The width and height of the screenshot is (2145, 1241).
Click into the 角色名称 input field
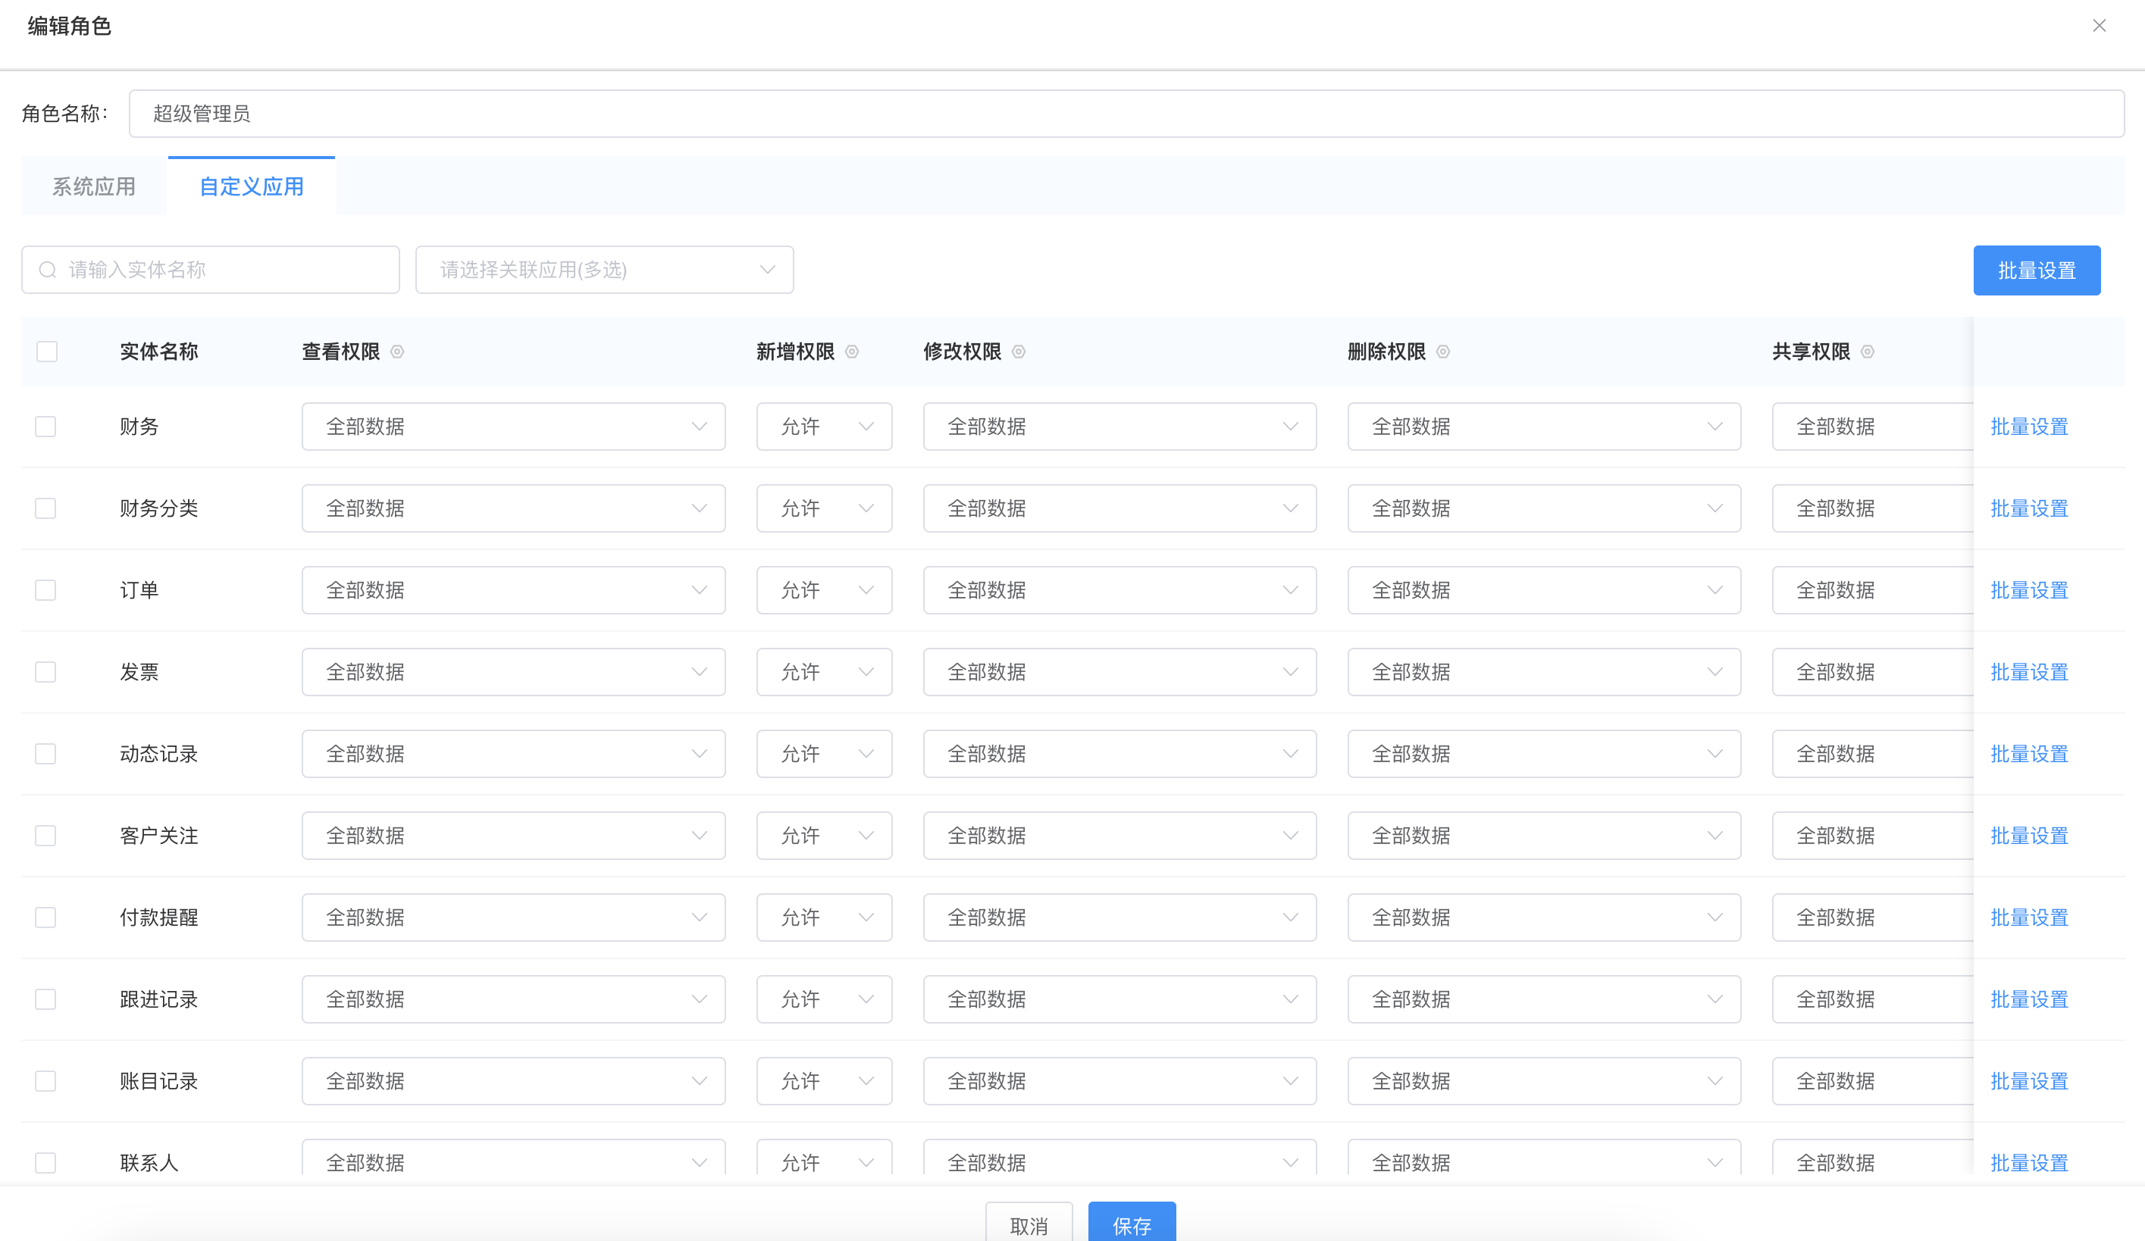pyautogui.click(x=1126, y=113)
